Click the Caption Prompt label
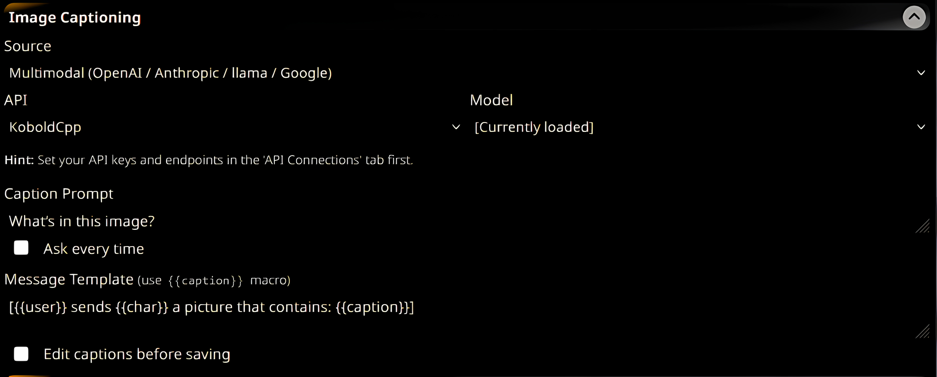This screenshot has width=937, height=377. click(59, 194)
